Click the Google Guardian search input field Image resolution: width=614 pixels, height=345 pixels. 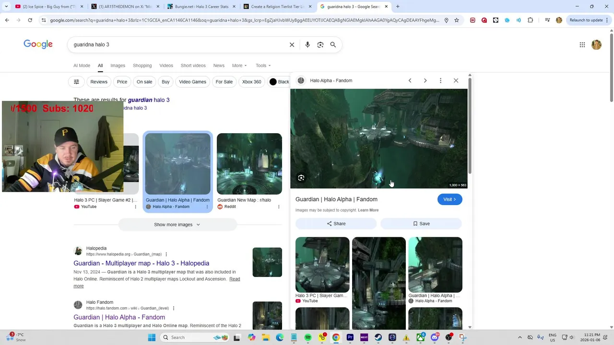(x=177, y=45)
